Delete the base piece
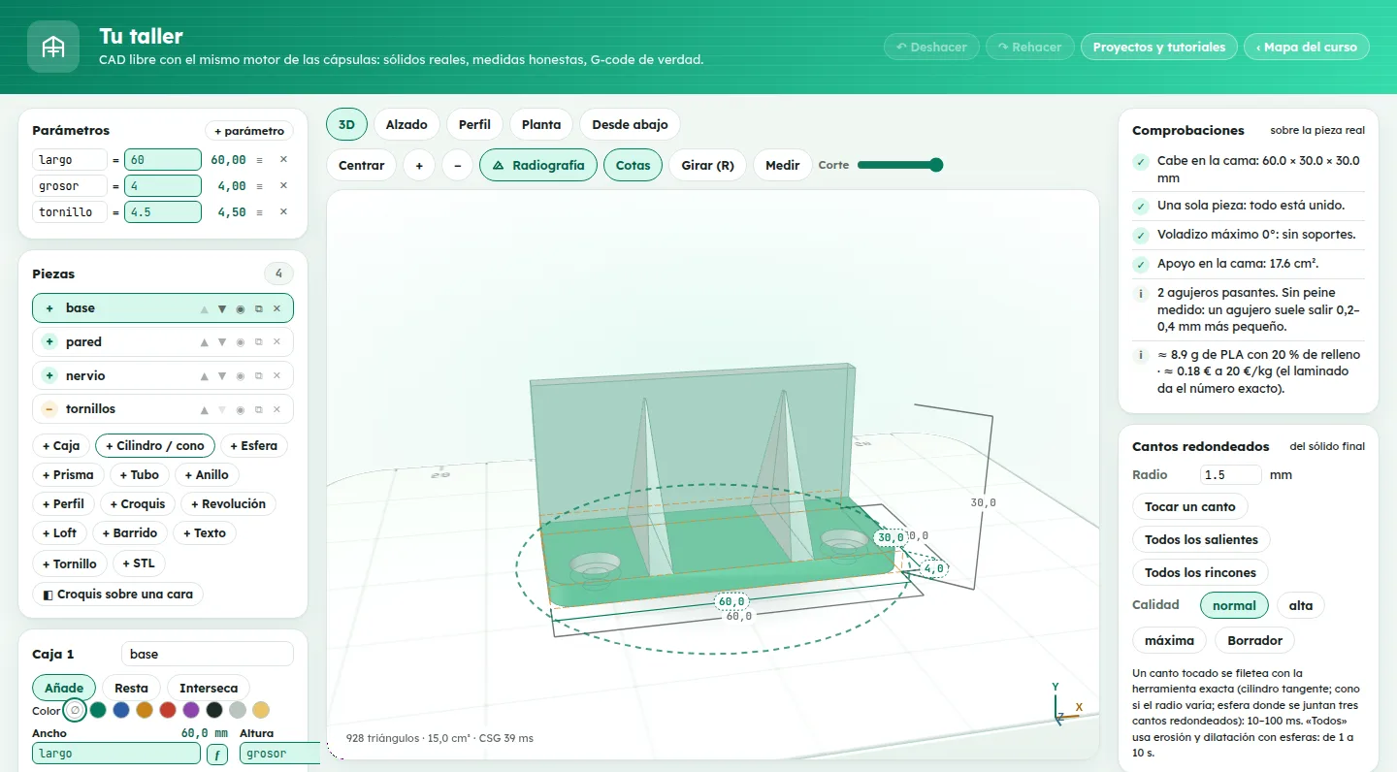This screenshot has height=772, width=1397. (x=276, y=309)
